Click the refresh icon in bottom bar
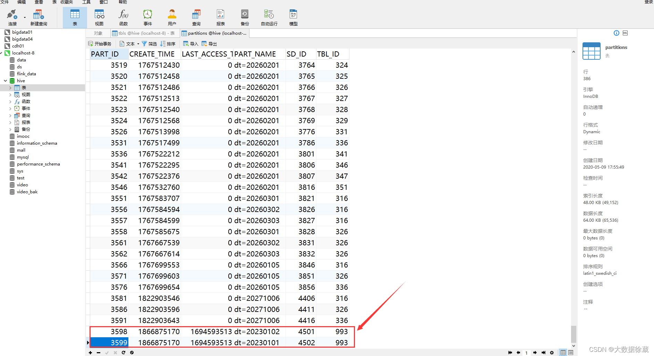Image resolution: width=654 pixels, height=356 pixels. (x=124, y=353)
